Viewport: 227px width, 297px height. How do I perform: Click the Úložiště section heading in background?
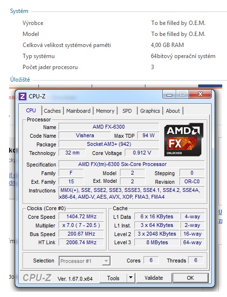pyautogui.click(x=20, y=79)
